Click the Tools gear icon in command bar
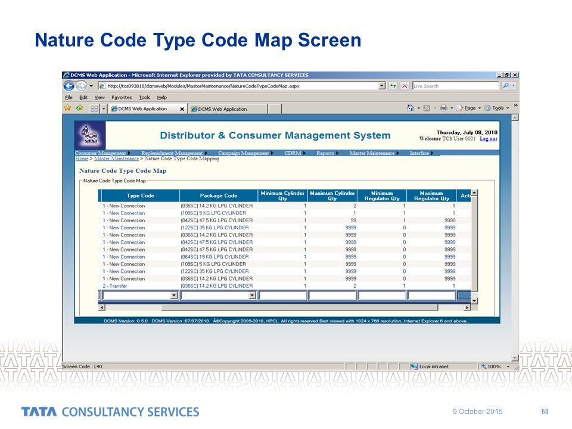The image size is (572, 429). (x=487, y=108)
